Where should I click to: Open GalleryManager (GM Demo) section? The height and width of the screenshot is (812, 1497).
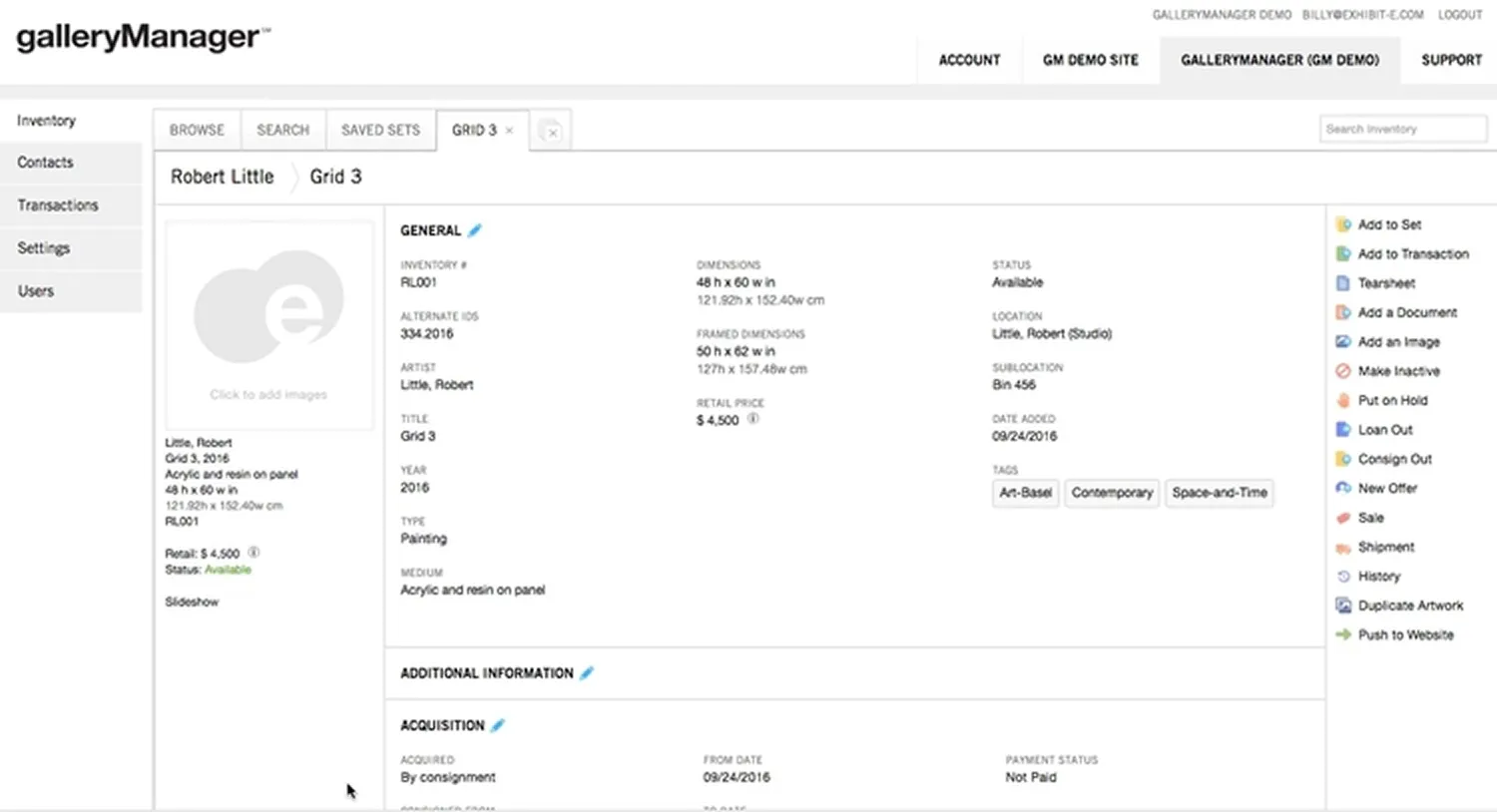[1280, 60]
